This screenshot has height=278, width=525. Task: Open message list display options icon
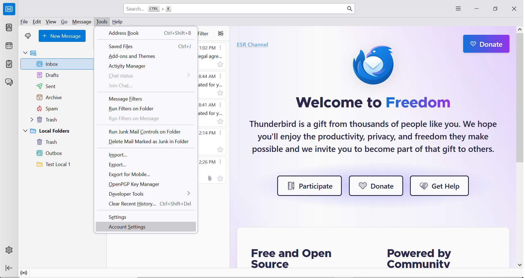(221, 33)
